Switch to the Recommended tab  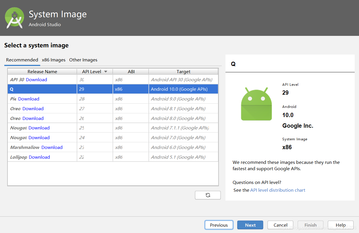(x=22, y=60)
